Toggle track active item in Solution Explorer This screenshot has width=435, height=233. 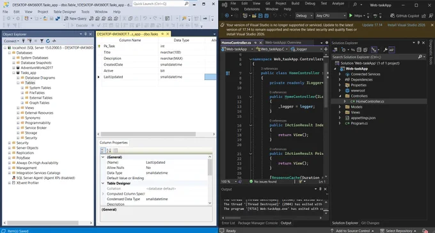tap(374, 50)
